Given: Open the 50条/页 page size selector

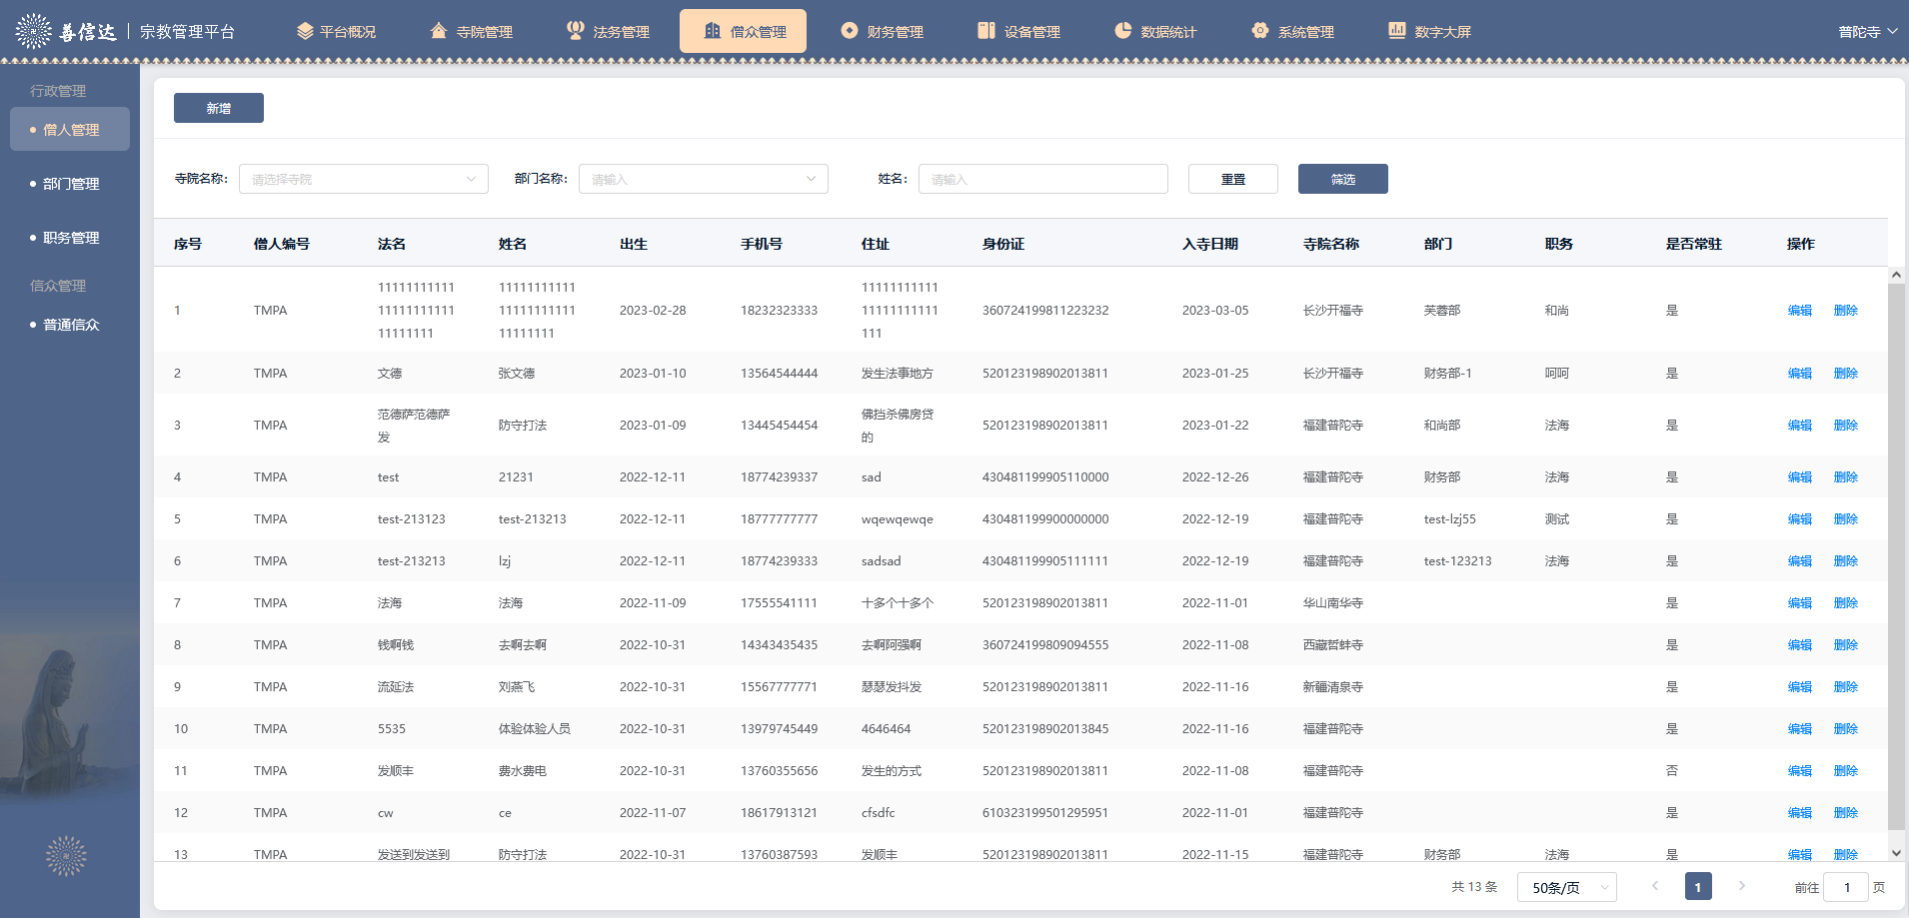Looking at the screenshot, I should click(x=1565, y=887).
